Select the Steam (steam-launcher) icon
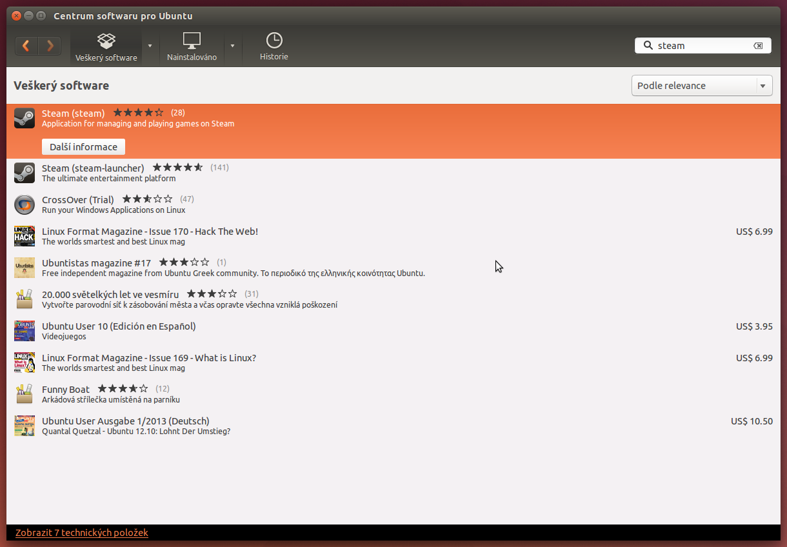The width and height of the screenshot is (787, 547). (25, 173)
